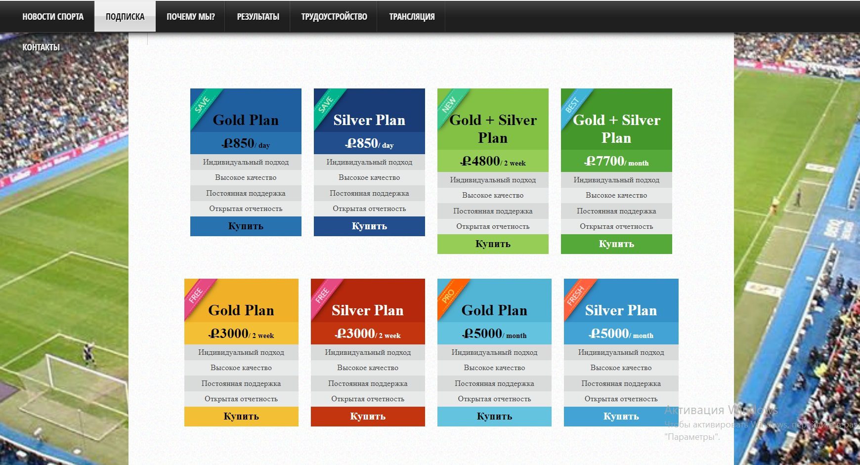The image size is (860, 465).
Task: Open the ТРАНСЛЯЦИЯ menu item
Action: (x=412, y=16)
